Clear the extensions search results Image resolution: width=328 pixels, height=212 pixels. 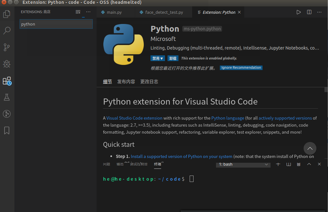(78, 12)
